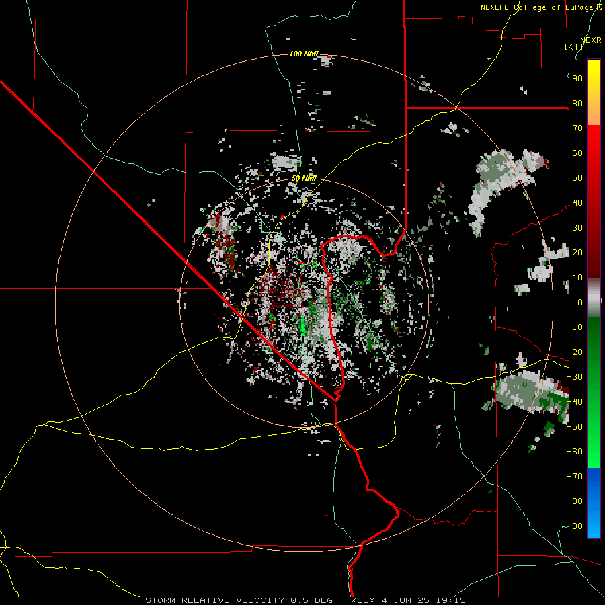Click the -50 value on velocity scale
The image size is (605, 605).
pyautogui.click(x=575, y=427)
